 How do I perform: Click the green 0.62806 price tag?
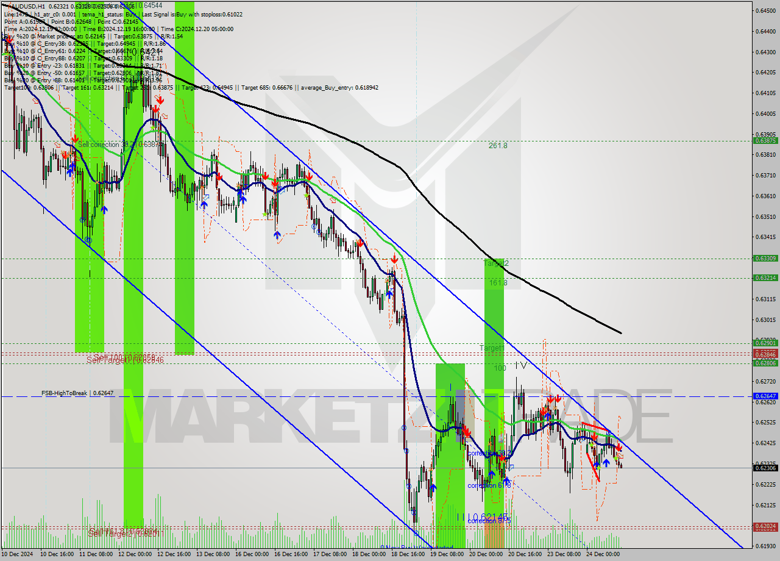(765, 363)
